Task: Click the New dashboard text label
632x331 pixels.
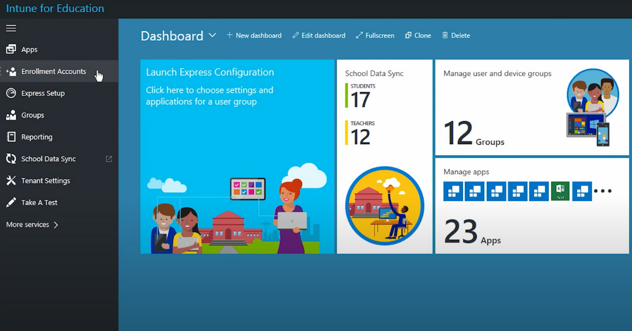Action: point(259,35)
